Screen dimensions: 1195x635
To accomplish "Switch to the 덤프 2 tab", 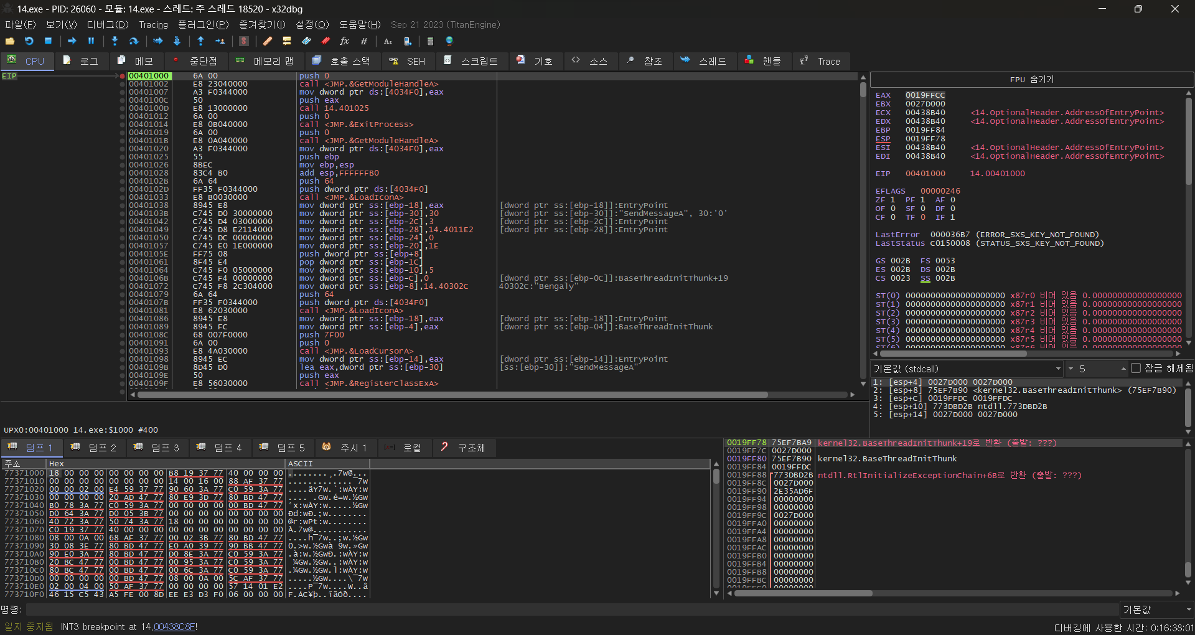I will tap(95, 448).
